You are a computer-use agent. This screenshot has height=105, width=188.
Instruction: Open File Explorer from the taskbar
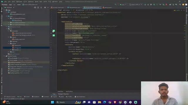pos(99,102)
